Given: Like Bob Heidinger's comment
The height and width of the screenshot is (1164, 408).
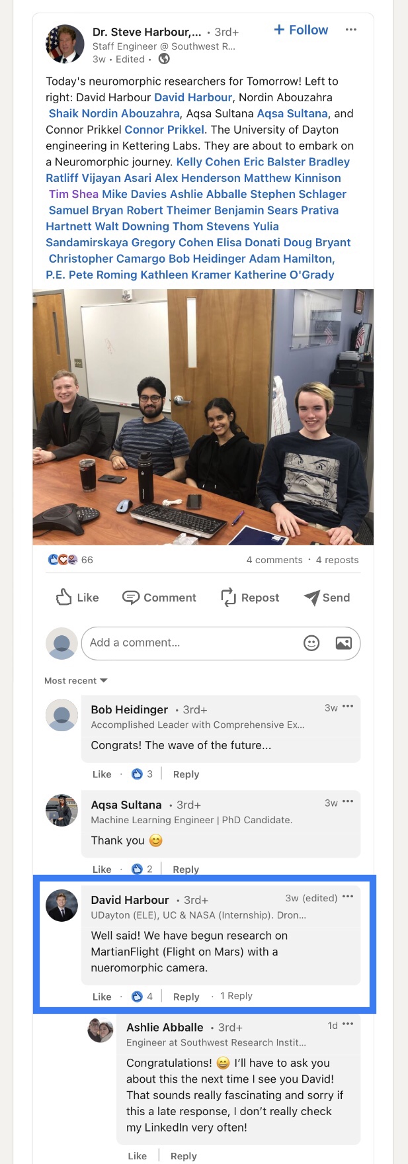Looking at the screenshot, I should click(x=102, y=774).
